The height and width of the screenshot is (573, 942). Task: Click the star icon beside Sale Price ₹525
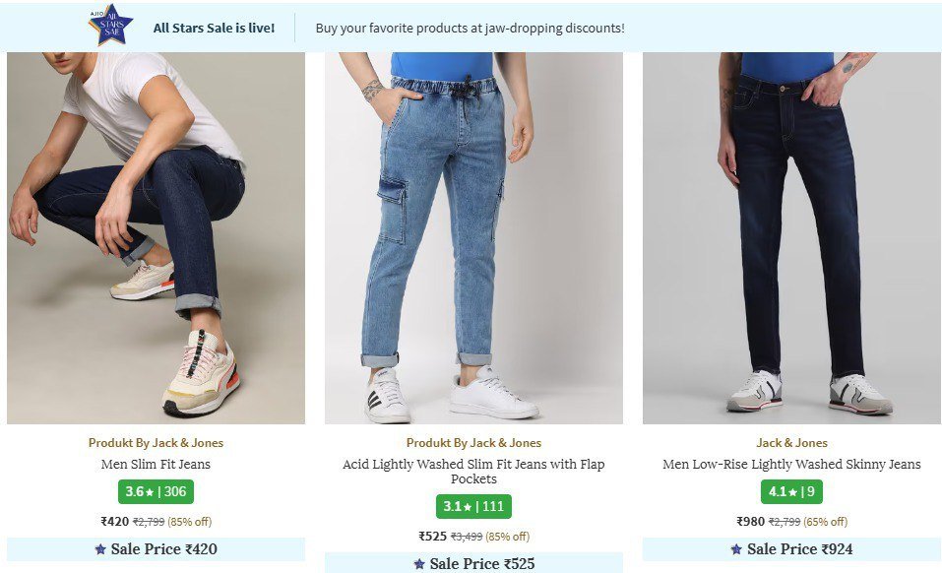[418, 564]
